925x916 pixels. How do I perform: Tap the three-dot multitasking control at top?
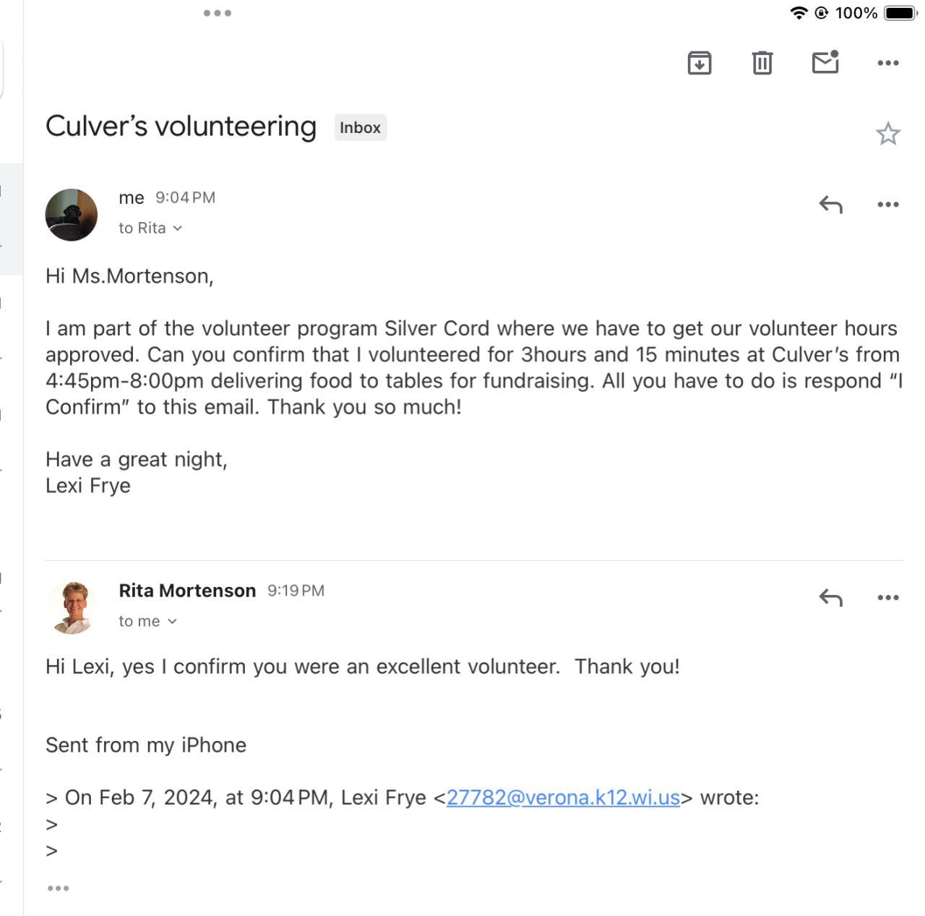[x=217, y=13]
